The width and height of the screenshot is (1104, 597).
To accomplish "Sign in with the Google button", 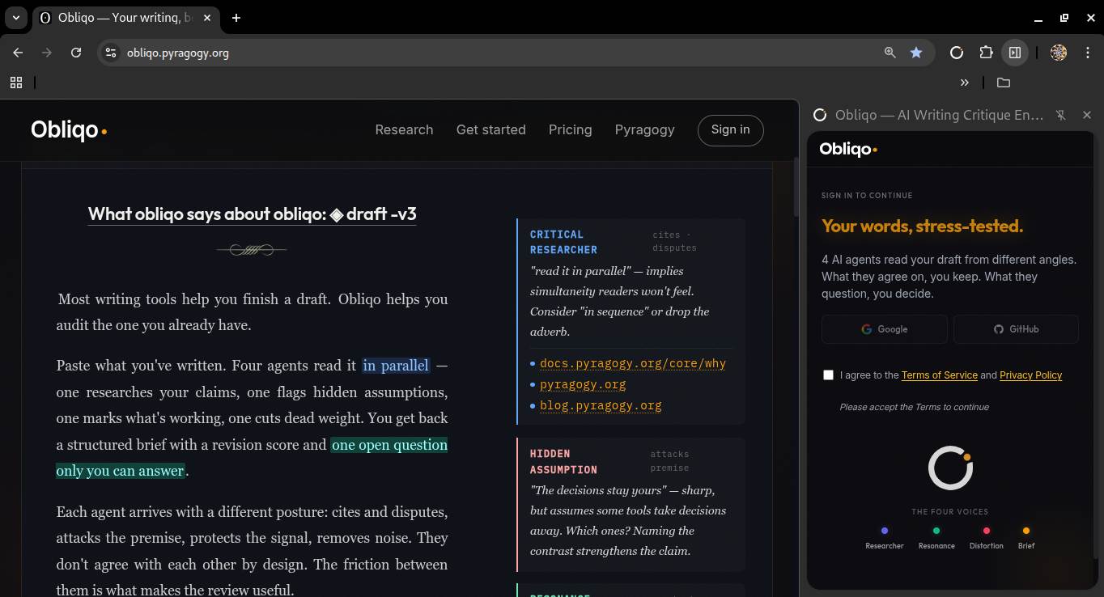I will click(x=885, y=329).
